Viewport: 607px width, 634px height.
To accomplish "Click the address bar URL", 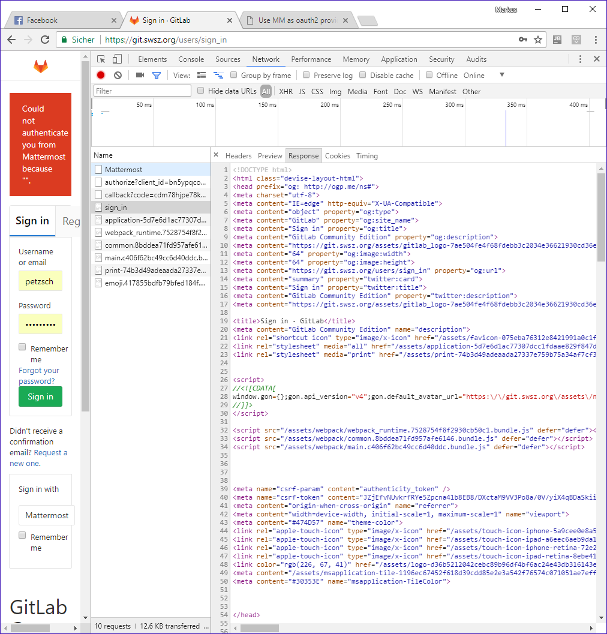I will coord(166,40).
